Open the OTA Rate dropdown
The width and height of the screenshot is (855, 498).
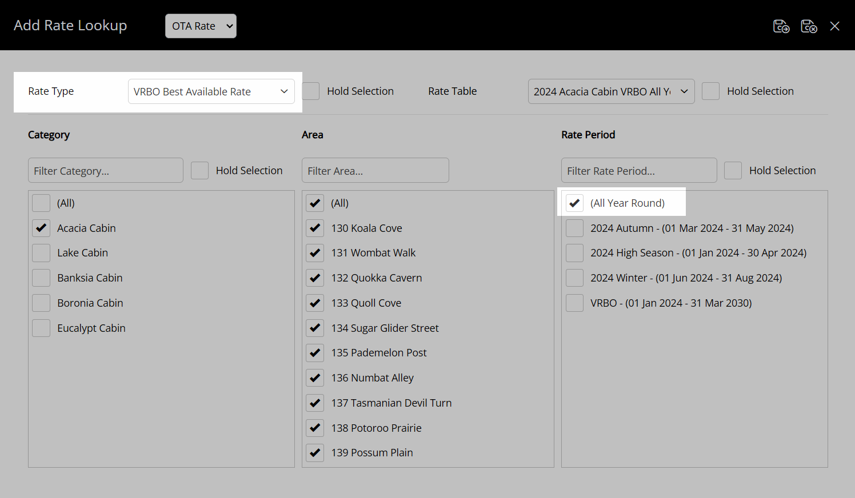point(201,26)
